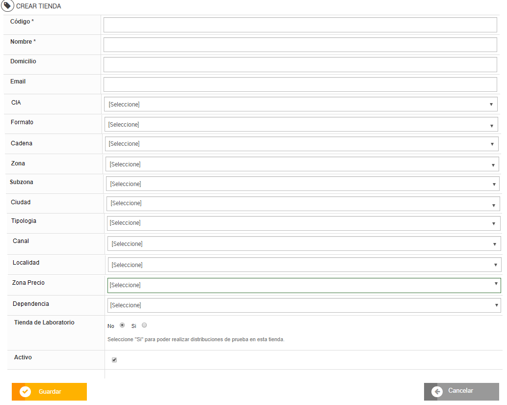The height and width of the screenshot is (405, 507).
Task: Open the Cadena dropdown
Action: 302,144
